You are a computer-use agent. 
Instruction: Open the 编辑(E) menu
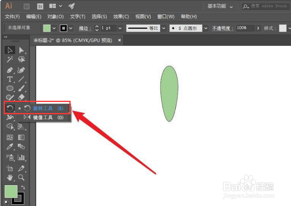pyautogui.click(x=34, y=17)
